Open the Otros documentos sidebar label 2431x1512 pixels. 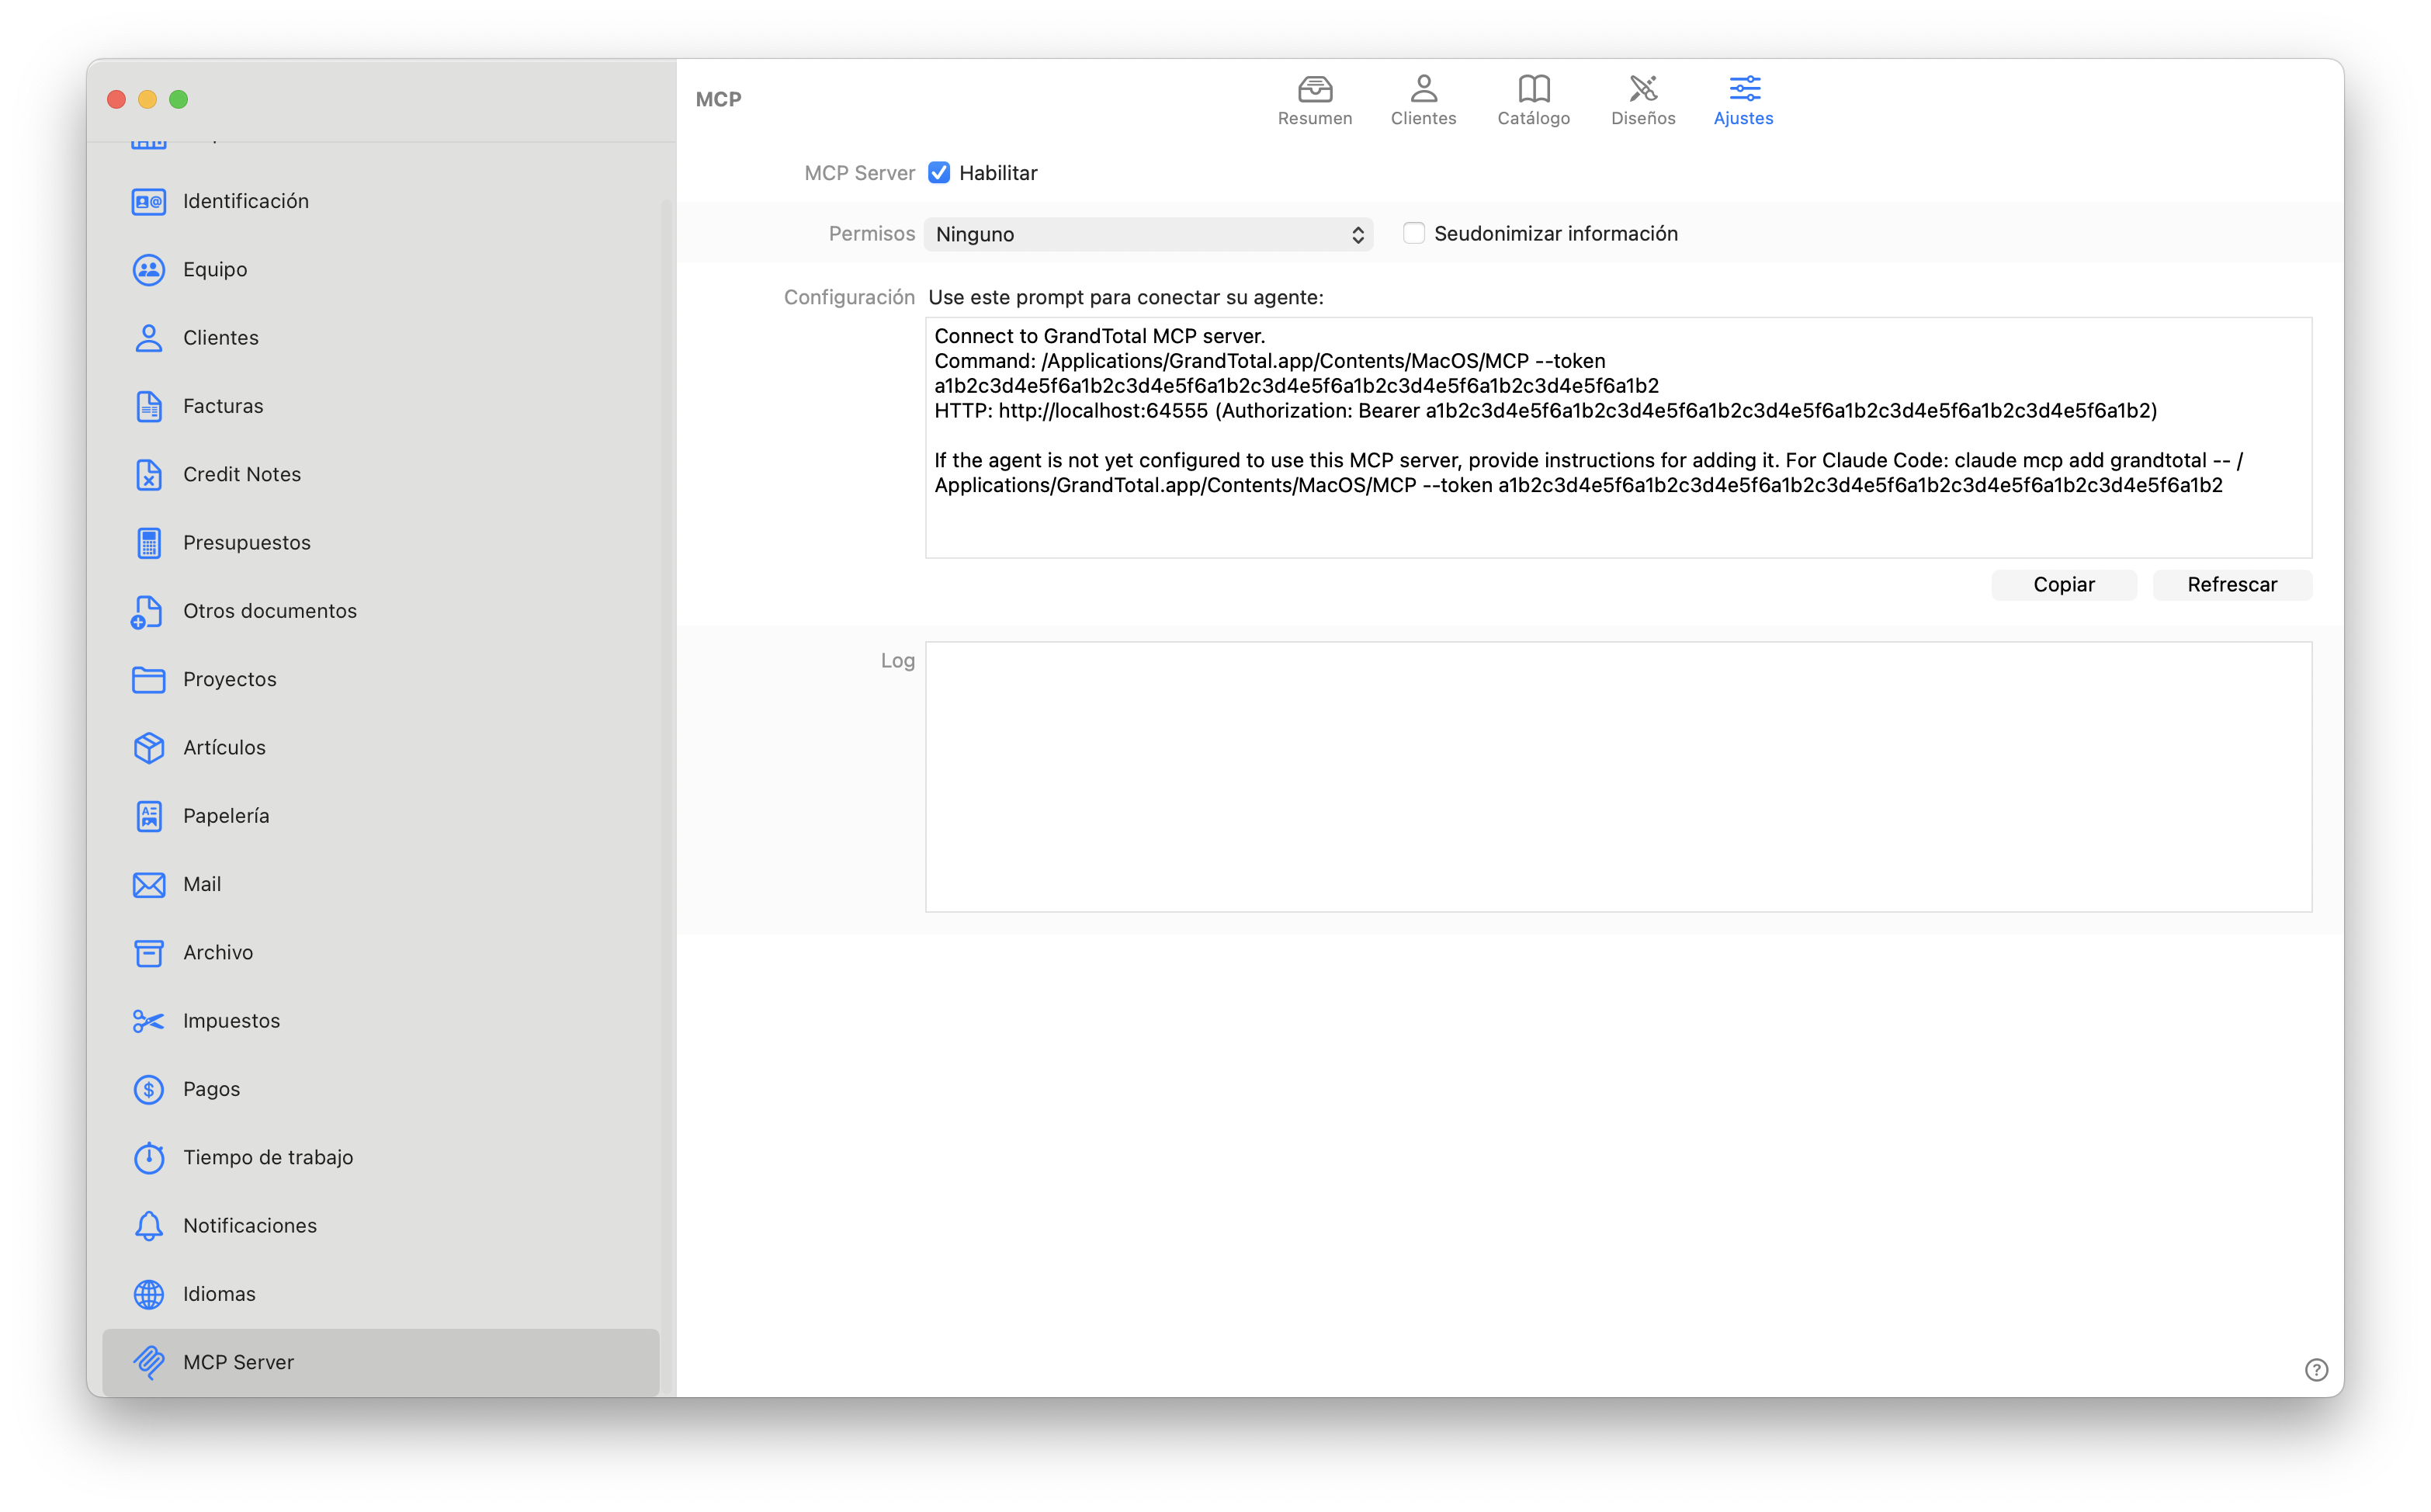[x=270, y=612]
